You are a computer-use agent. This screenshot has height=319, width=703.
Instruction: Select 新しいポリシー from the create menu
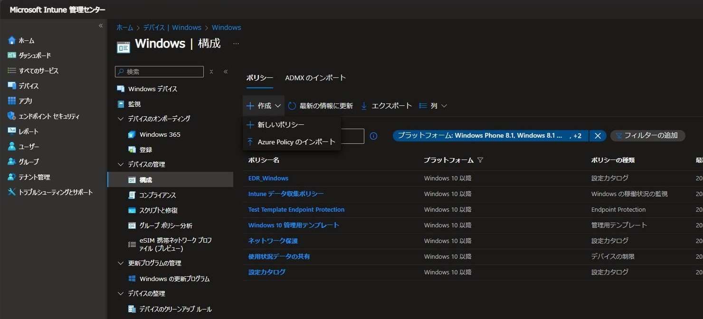[281, 124]
